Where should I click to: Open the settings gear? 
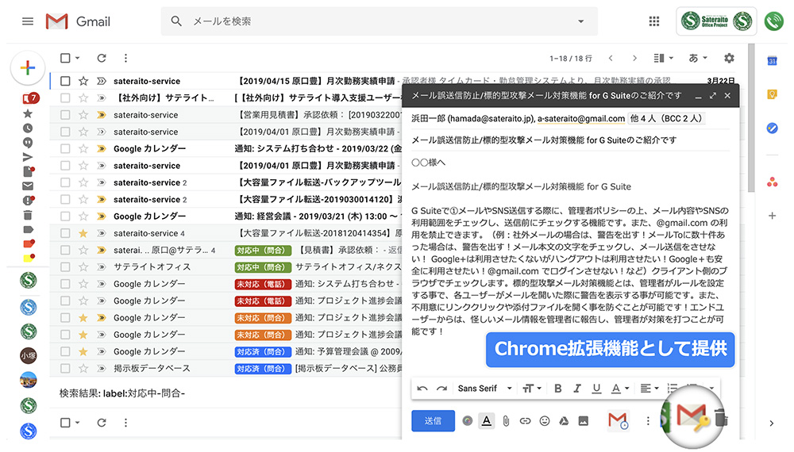(x=729, y=58)
